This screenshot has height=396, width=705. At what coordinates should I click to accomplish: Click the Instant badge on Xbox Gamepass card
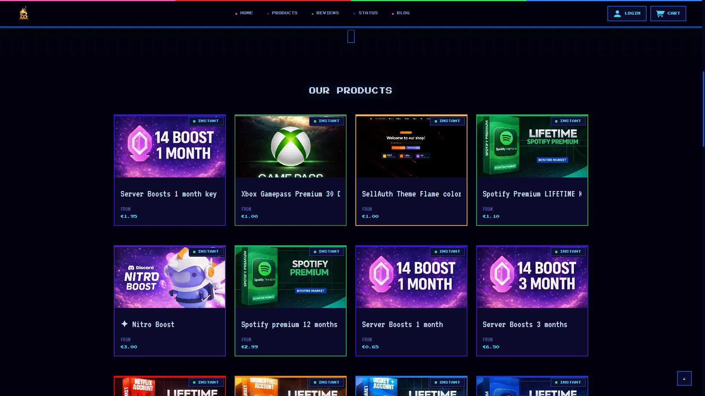tap(327, 121)
